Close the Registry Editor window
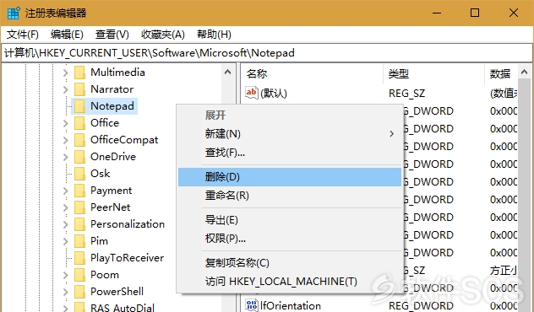The height and width of the screenshot is (312, 534). 514,13
